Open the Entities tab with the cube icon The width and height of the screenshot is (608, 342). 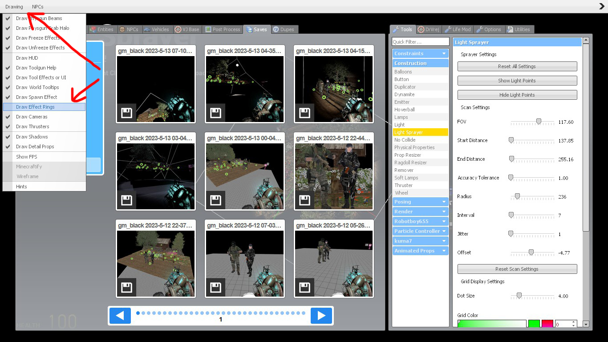point(101,29)
